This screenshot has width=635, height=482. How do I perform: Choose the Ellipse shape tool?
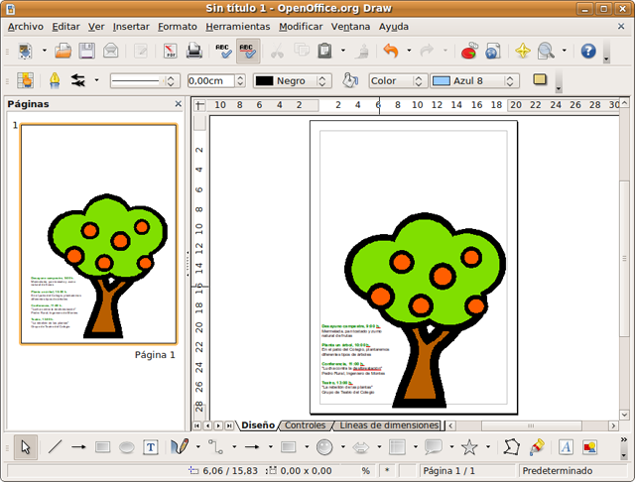point(127,447)
